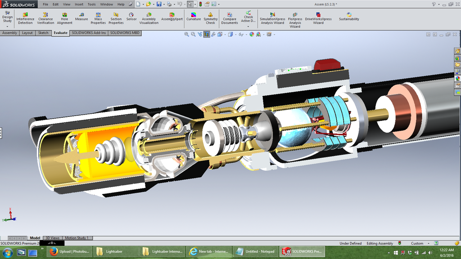Image resolution: width=461 pixels, height=259 pixels.
Task: Open the Interference Detection tool
Action: click(x=25, y=18)
